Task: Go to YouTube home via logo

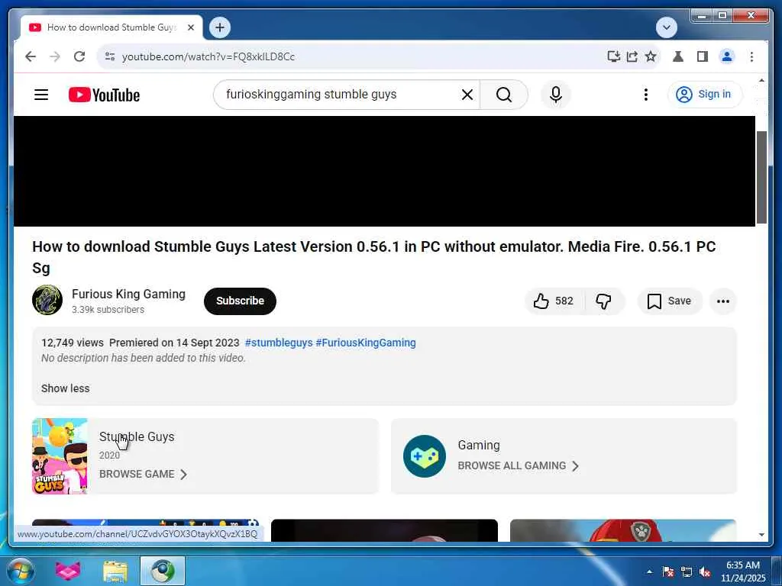Action: click(104, 95)
